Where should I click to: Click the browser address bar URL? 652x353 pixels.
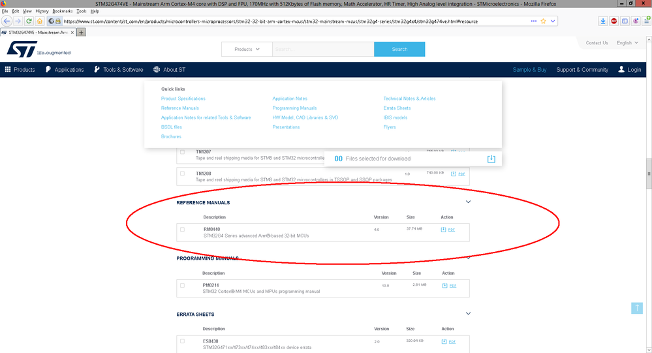270,21
